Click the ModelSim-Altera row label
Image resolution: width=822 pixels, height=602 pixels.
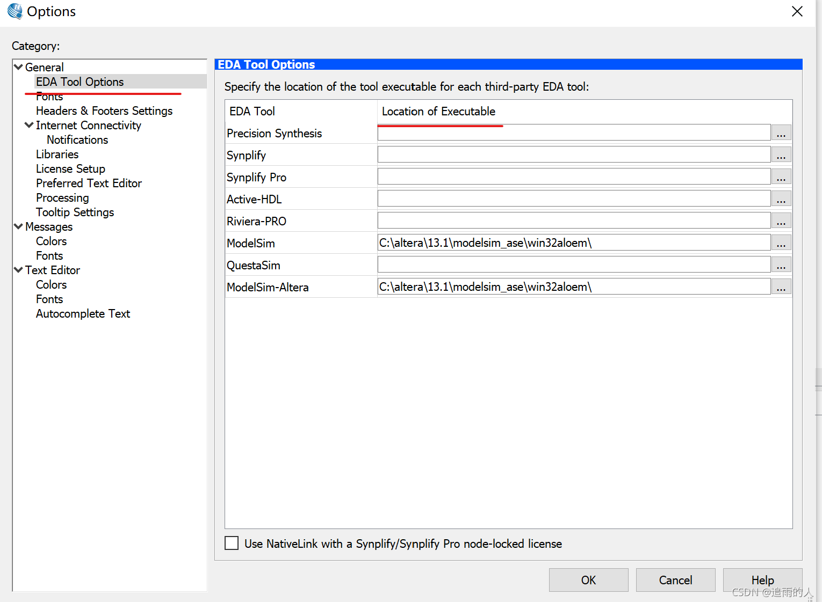coord(268,287)
